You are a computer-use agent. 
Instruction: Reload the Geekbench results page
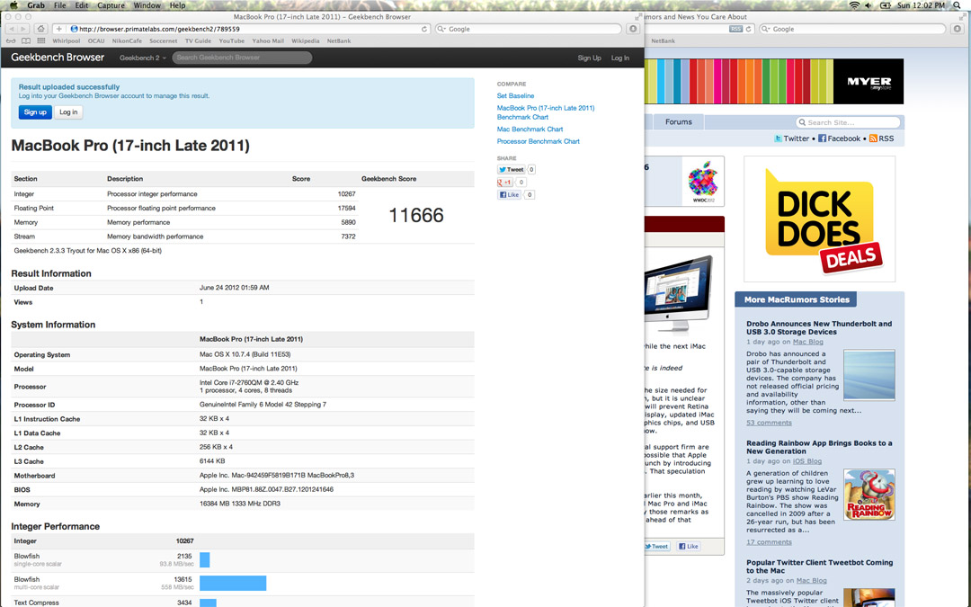424,29
